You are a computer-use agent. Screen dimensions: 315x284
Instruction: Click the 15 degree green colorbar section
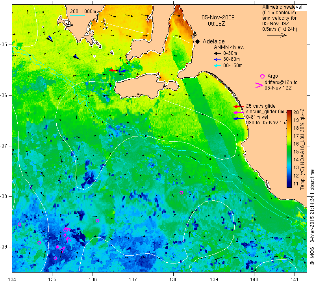[x=289, y=151]
